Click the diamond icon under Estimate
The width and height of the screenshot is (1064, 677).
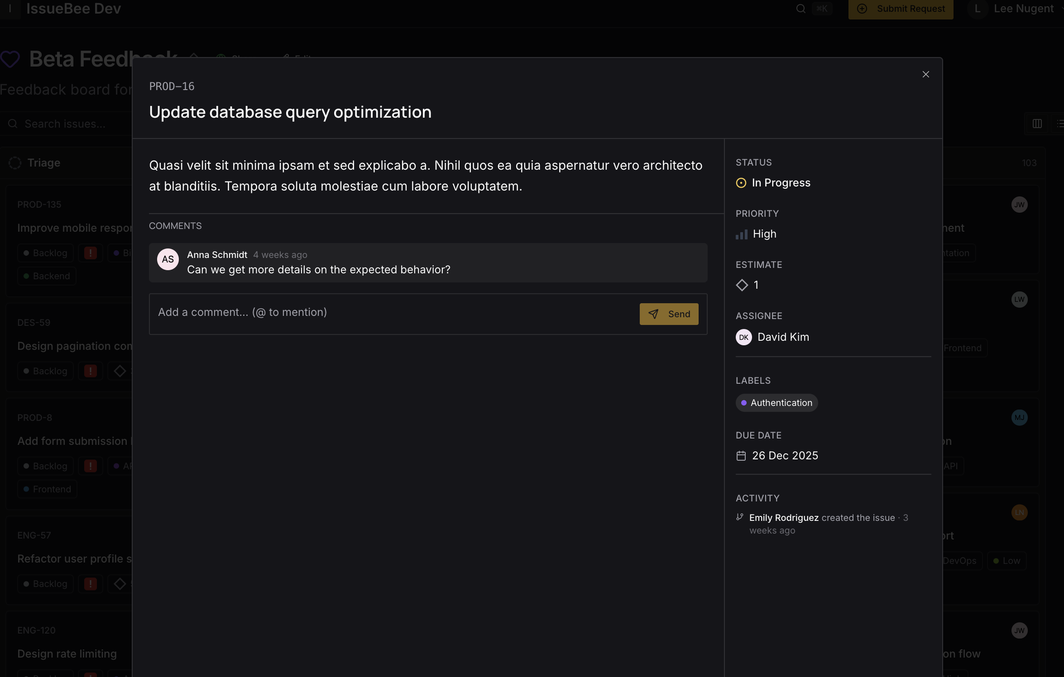pyautogui.click(x=742, y=285)
